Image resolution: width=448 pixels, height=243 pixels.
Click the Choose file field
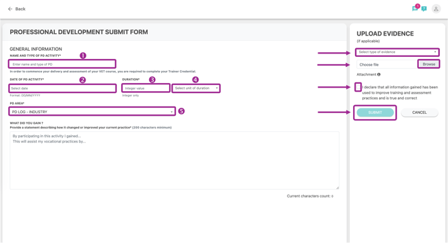pos(387,64)
